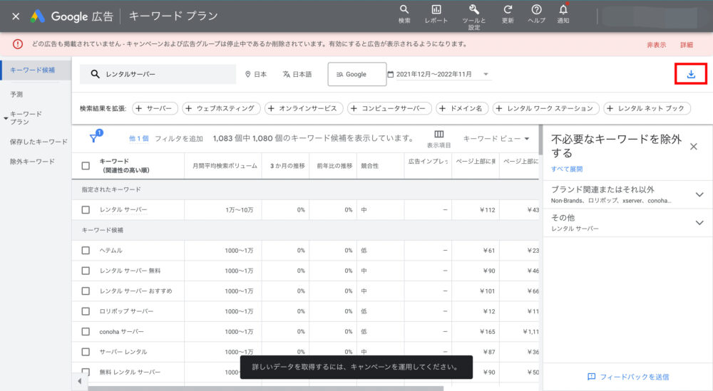This screenshot has height=391, width=713.
Task: Open the 通知 bell notifications icon
Action: 563,9
